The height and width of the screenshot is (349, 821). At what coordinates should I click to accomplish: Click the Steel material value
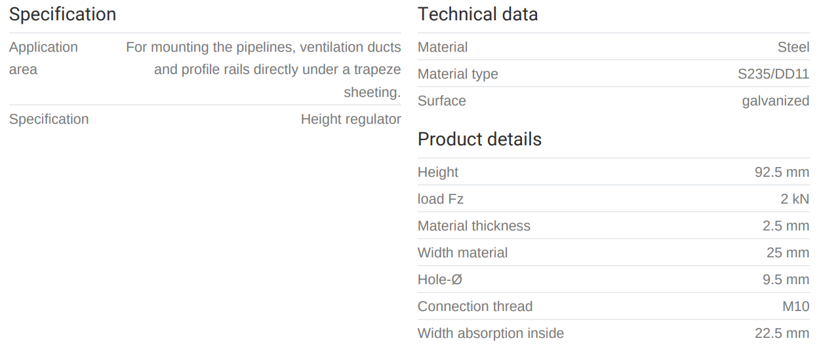pos(793,47)
